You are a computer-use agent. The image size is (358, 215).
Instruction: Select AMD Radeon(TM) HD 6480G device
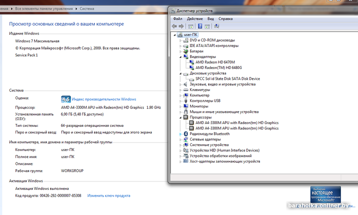pyautogui.click(x=218, y=68)
